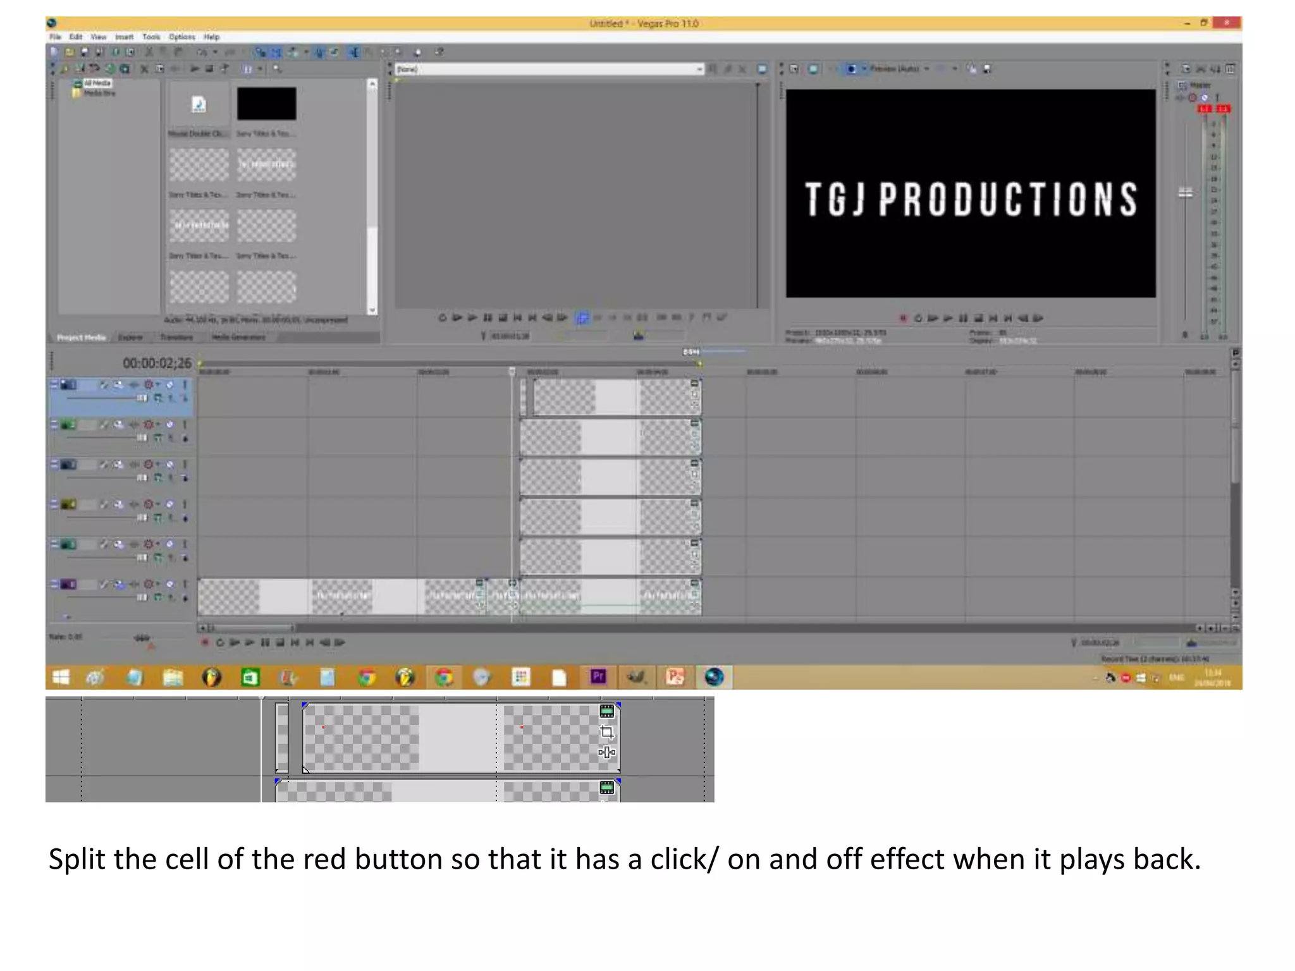Screen dimensions: 1295x971
Task: Toggle Lock Envelopes to Events icon
Action: [x=320, y=52]
